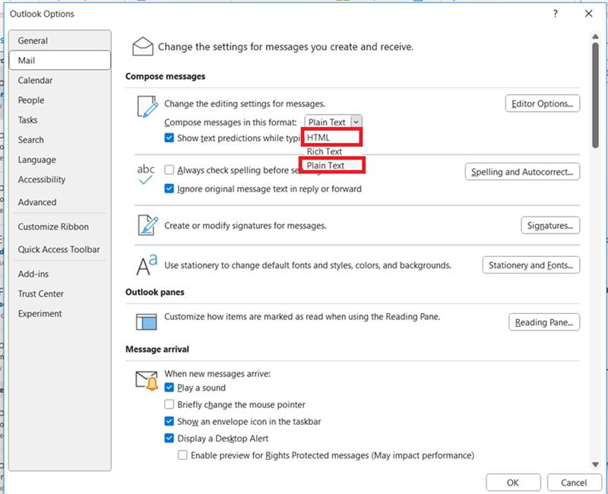The image size is (608, 494).
Task: Open the Add-ins category
Action: (60, 274)
